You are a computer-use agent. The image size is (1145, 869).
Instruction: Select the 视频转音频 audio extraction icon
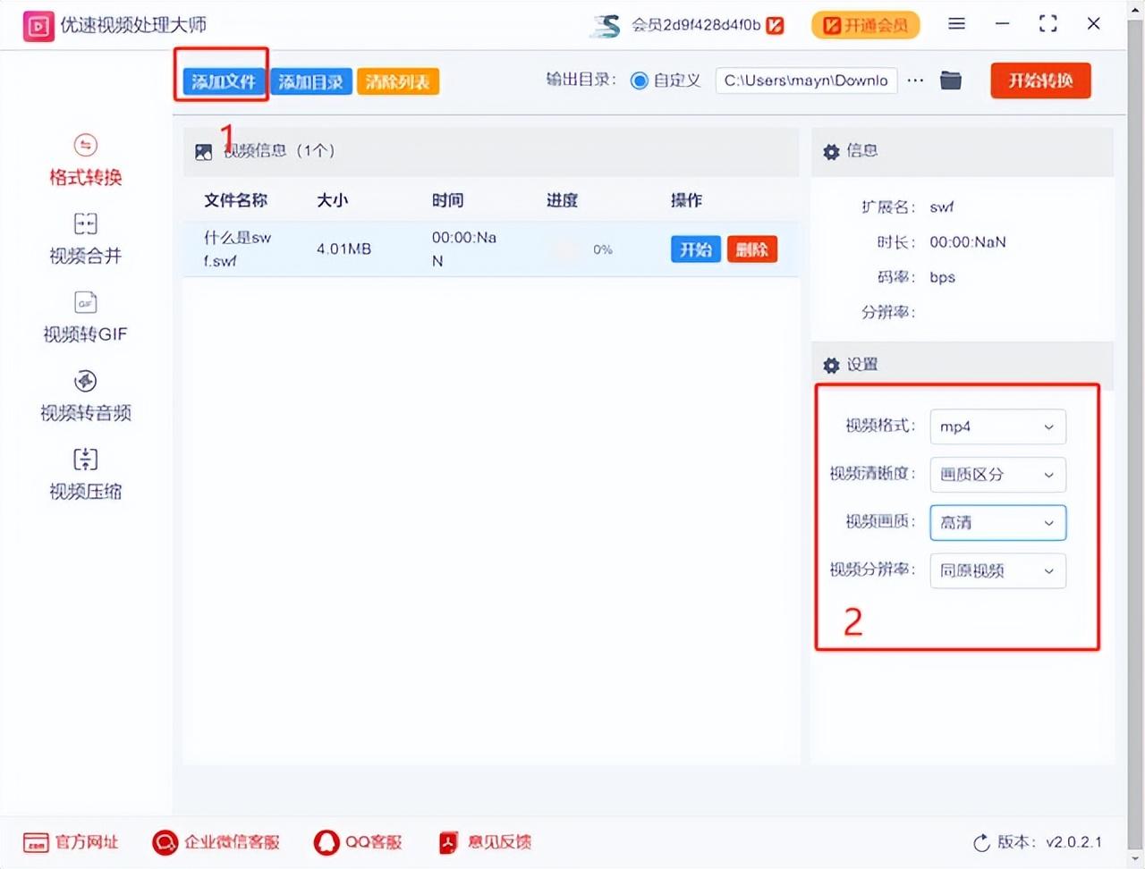coord(85,382)
